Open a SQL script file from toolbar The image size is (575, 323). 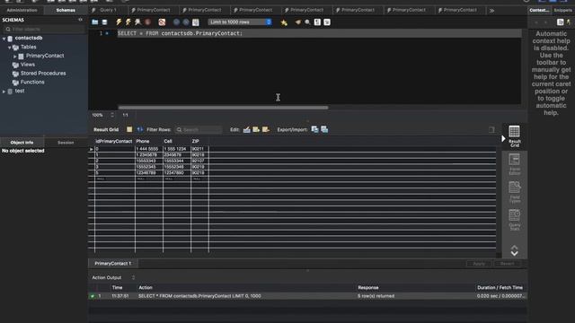pyautogui.click(x=95, y=22)
